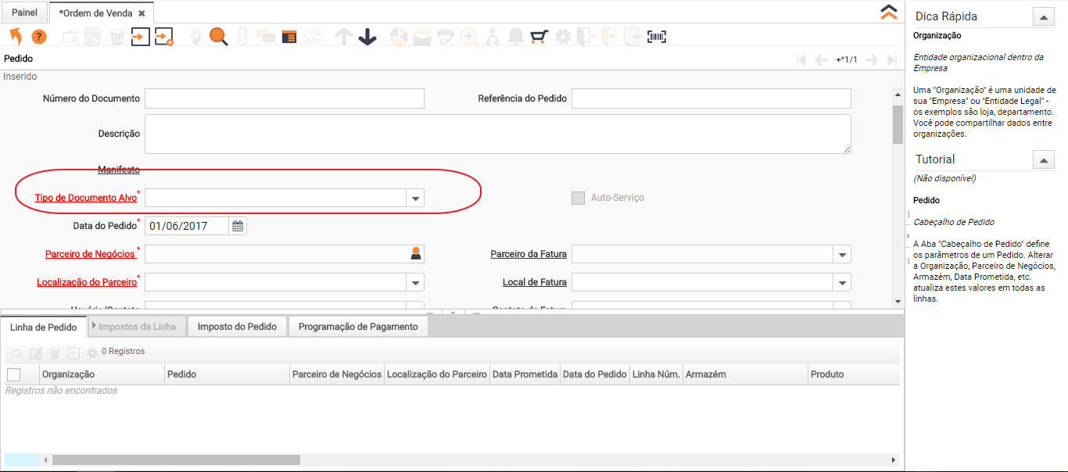Open the record lookup magnifier
Image resolution: width=1068 pixels, height=472 pixels.
click(x=217, y=36)
